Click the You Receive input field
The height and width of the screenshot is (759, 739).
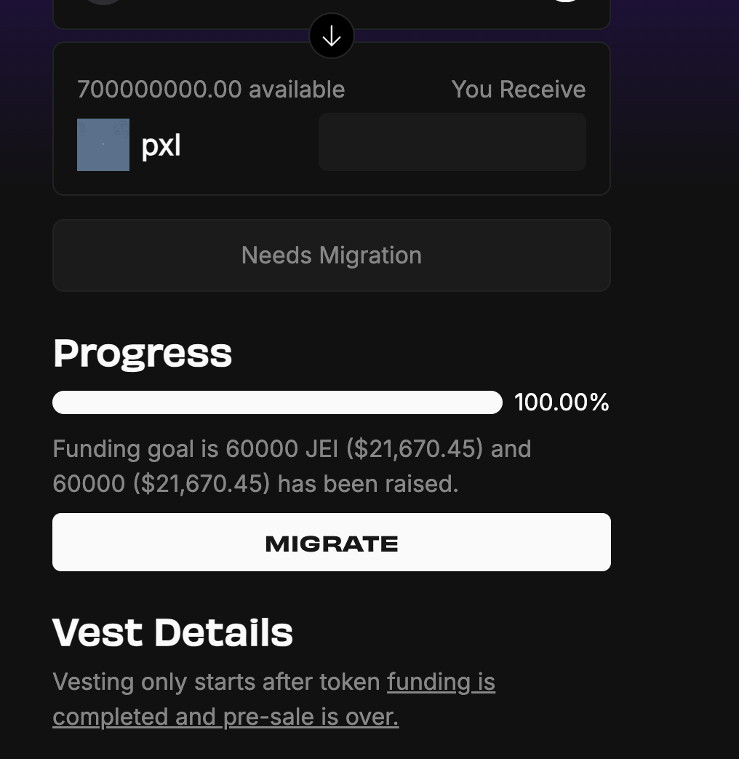pyautogui.click(x=452, y=142)
